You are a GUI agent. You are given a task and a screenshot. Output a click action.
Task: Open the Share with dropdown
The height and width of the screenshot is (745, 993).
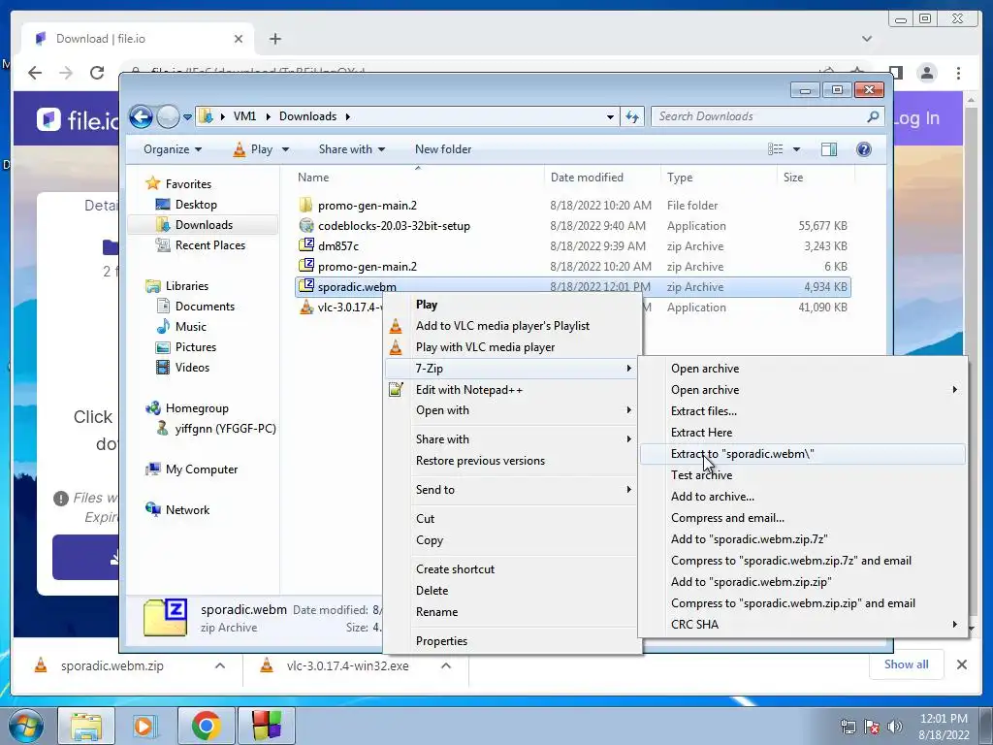pos(352,149)
